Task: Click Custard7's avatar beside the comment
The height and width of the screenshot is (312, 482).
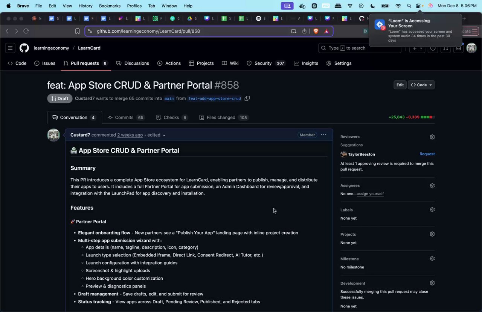Action: tap(53, 135)
